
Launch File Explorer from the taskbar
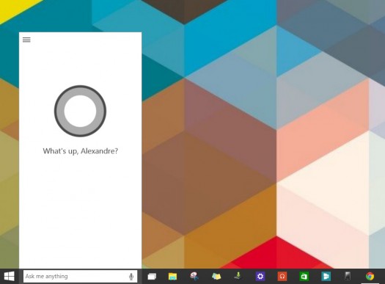pyautogui.click(x=172, y=277)
